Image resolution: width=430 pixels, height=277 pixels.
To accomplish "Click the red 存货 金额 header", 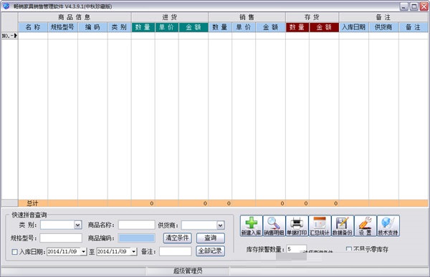I will tap(324, 27).
